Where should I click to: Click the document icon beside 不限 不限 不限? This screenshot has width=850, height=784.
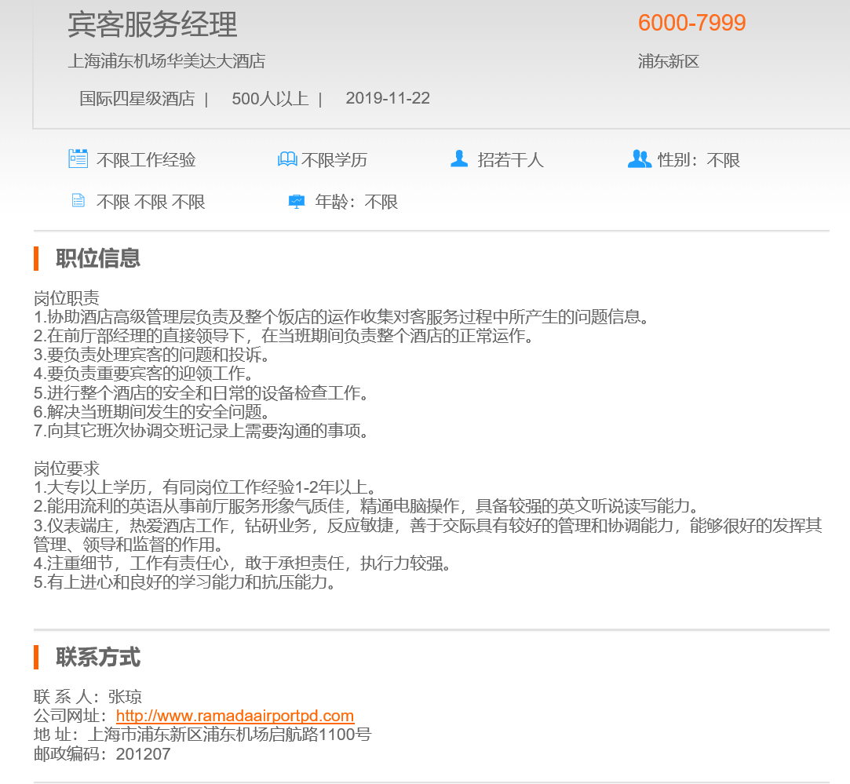78,201
